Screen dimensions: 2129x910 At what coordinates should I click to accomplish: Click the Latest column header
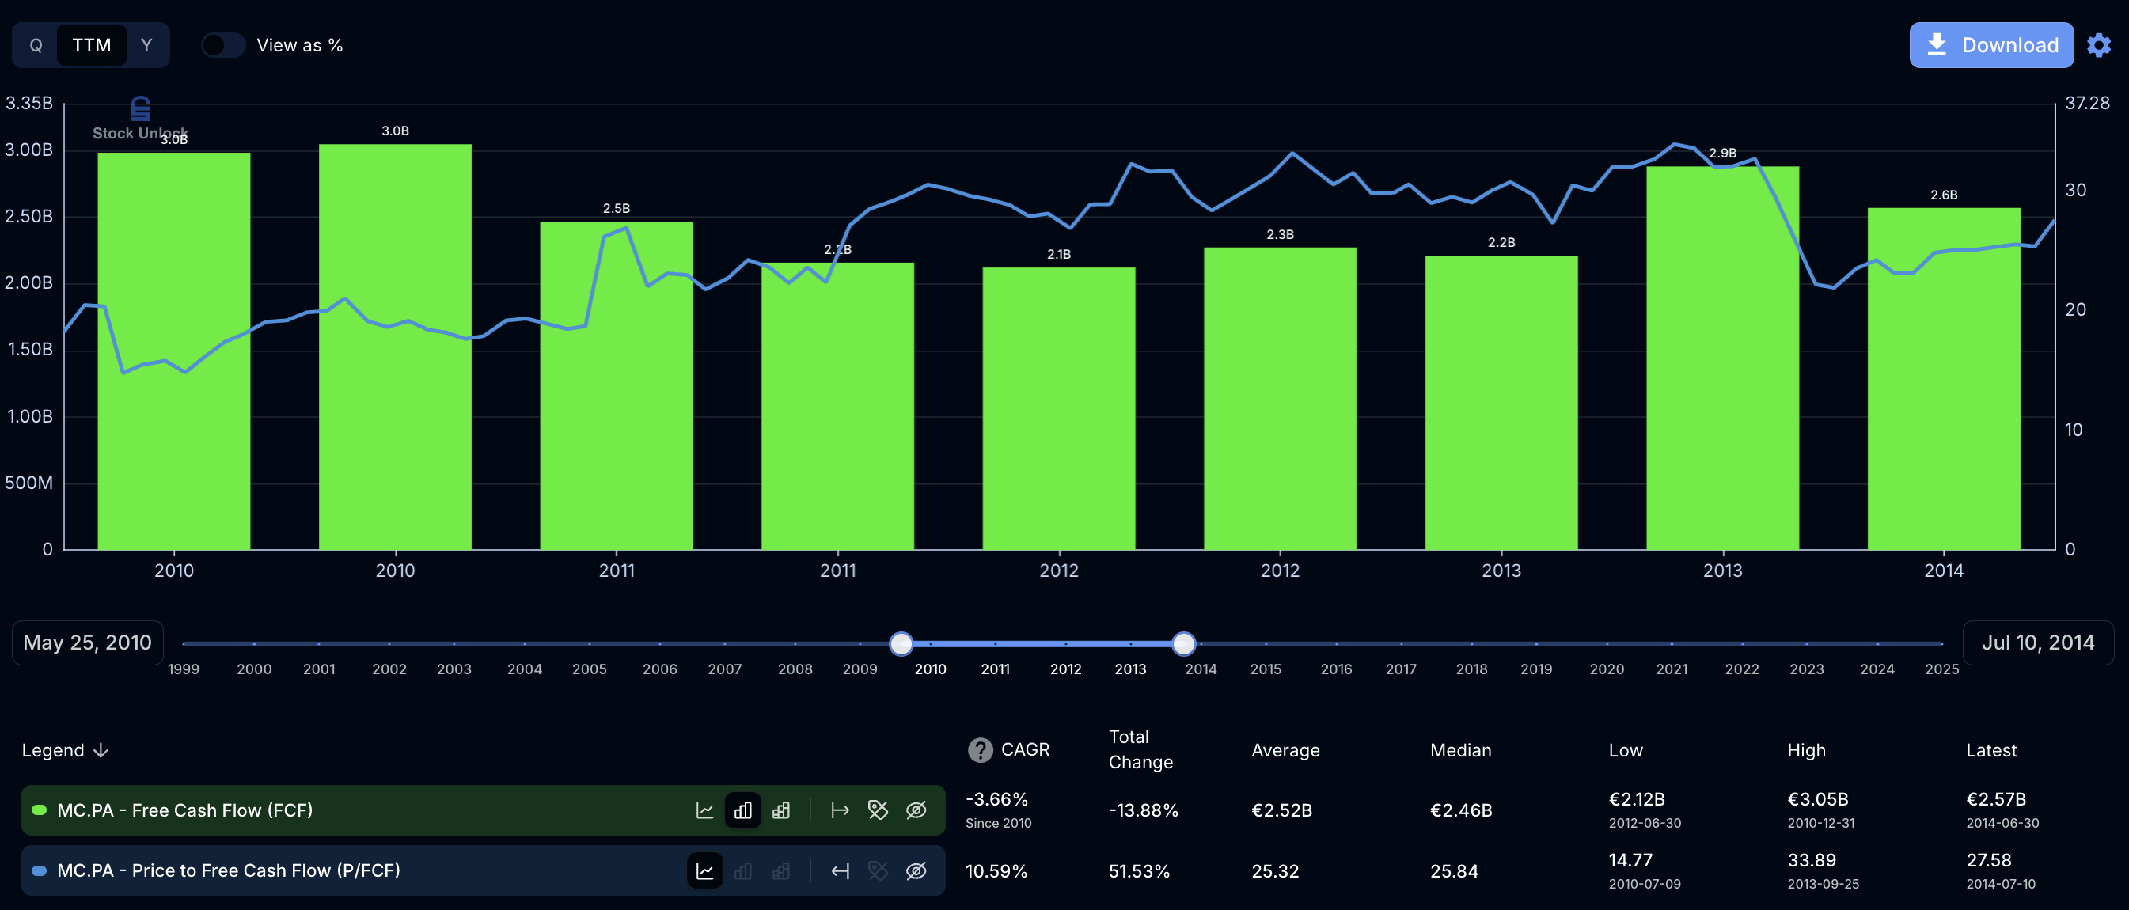pos(1991,749)
